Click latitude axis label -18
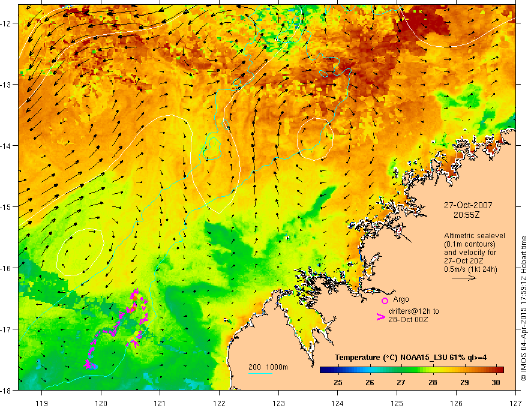Viewport: 528px width, 408px height. tap(6, 390)
